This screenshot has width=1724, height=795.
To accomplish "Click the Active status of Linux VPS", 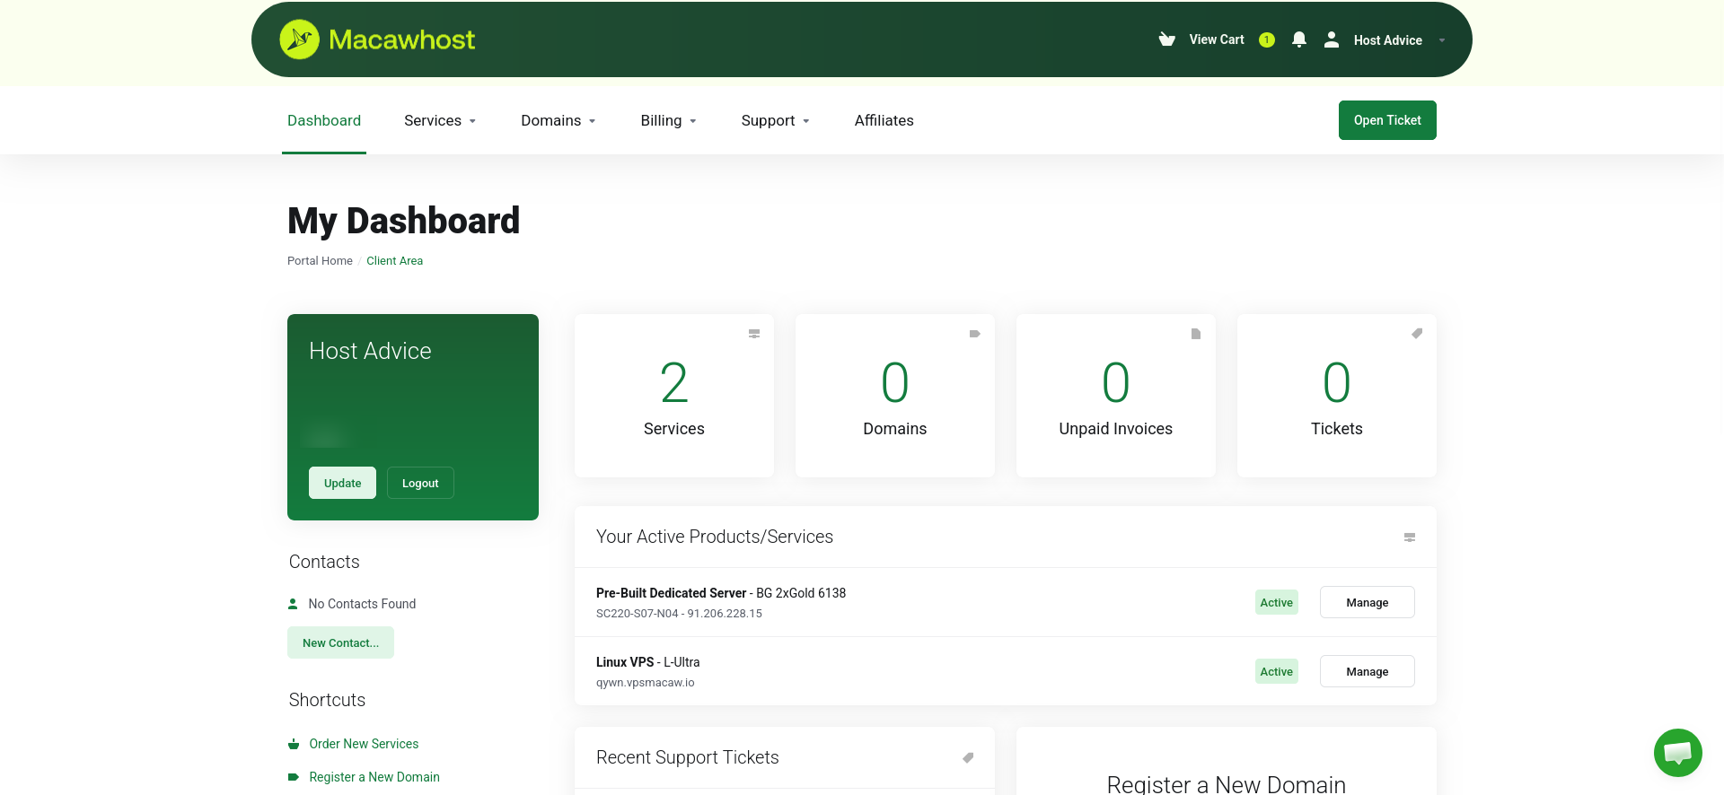I will [x=1277, y=671].
